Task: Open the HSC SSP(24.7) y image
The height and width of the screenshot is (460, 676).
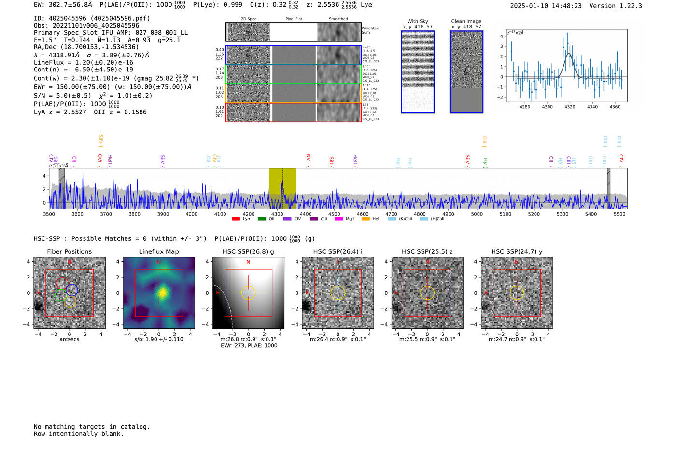Action: point(517,293)
